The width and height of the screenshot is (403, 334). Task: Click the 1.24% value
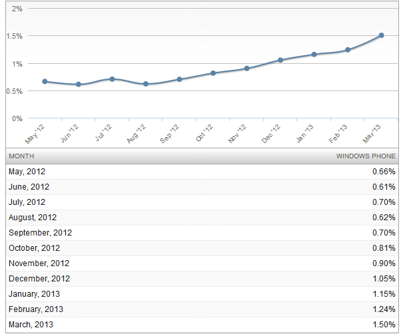384,309
